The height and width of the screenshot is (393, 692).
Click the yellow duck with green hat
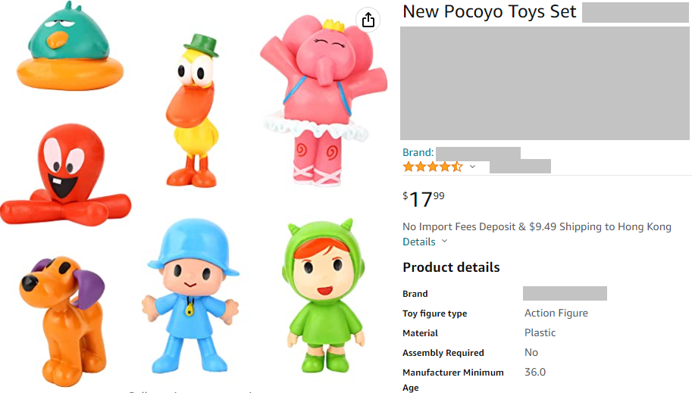[x=195, y=108]
